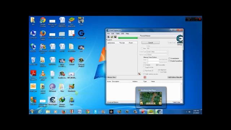Toggle the Hex checkbox
The height and width of the screenshot is (130, 231).
pos(142,48)
